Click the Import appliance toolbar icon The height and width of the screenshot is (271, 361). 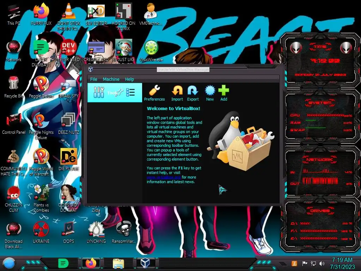point(177,93)
